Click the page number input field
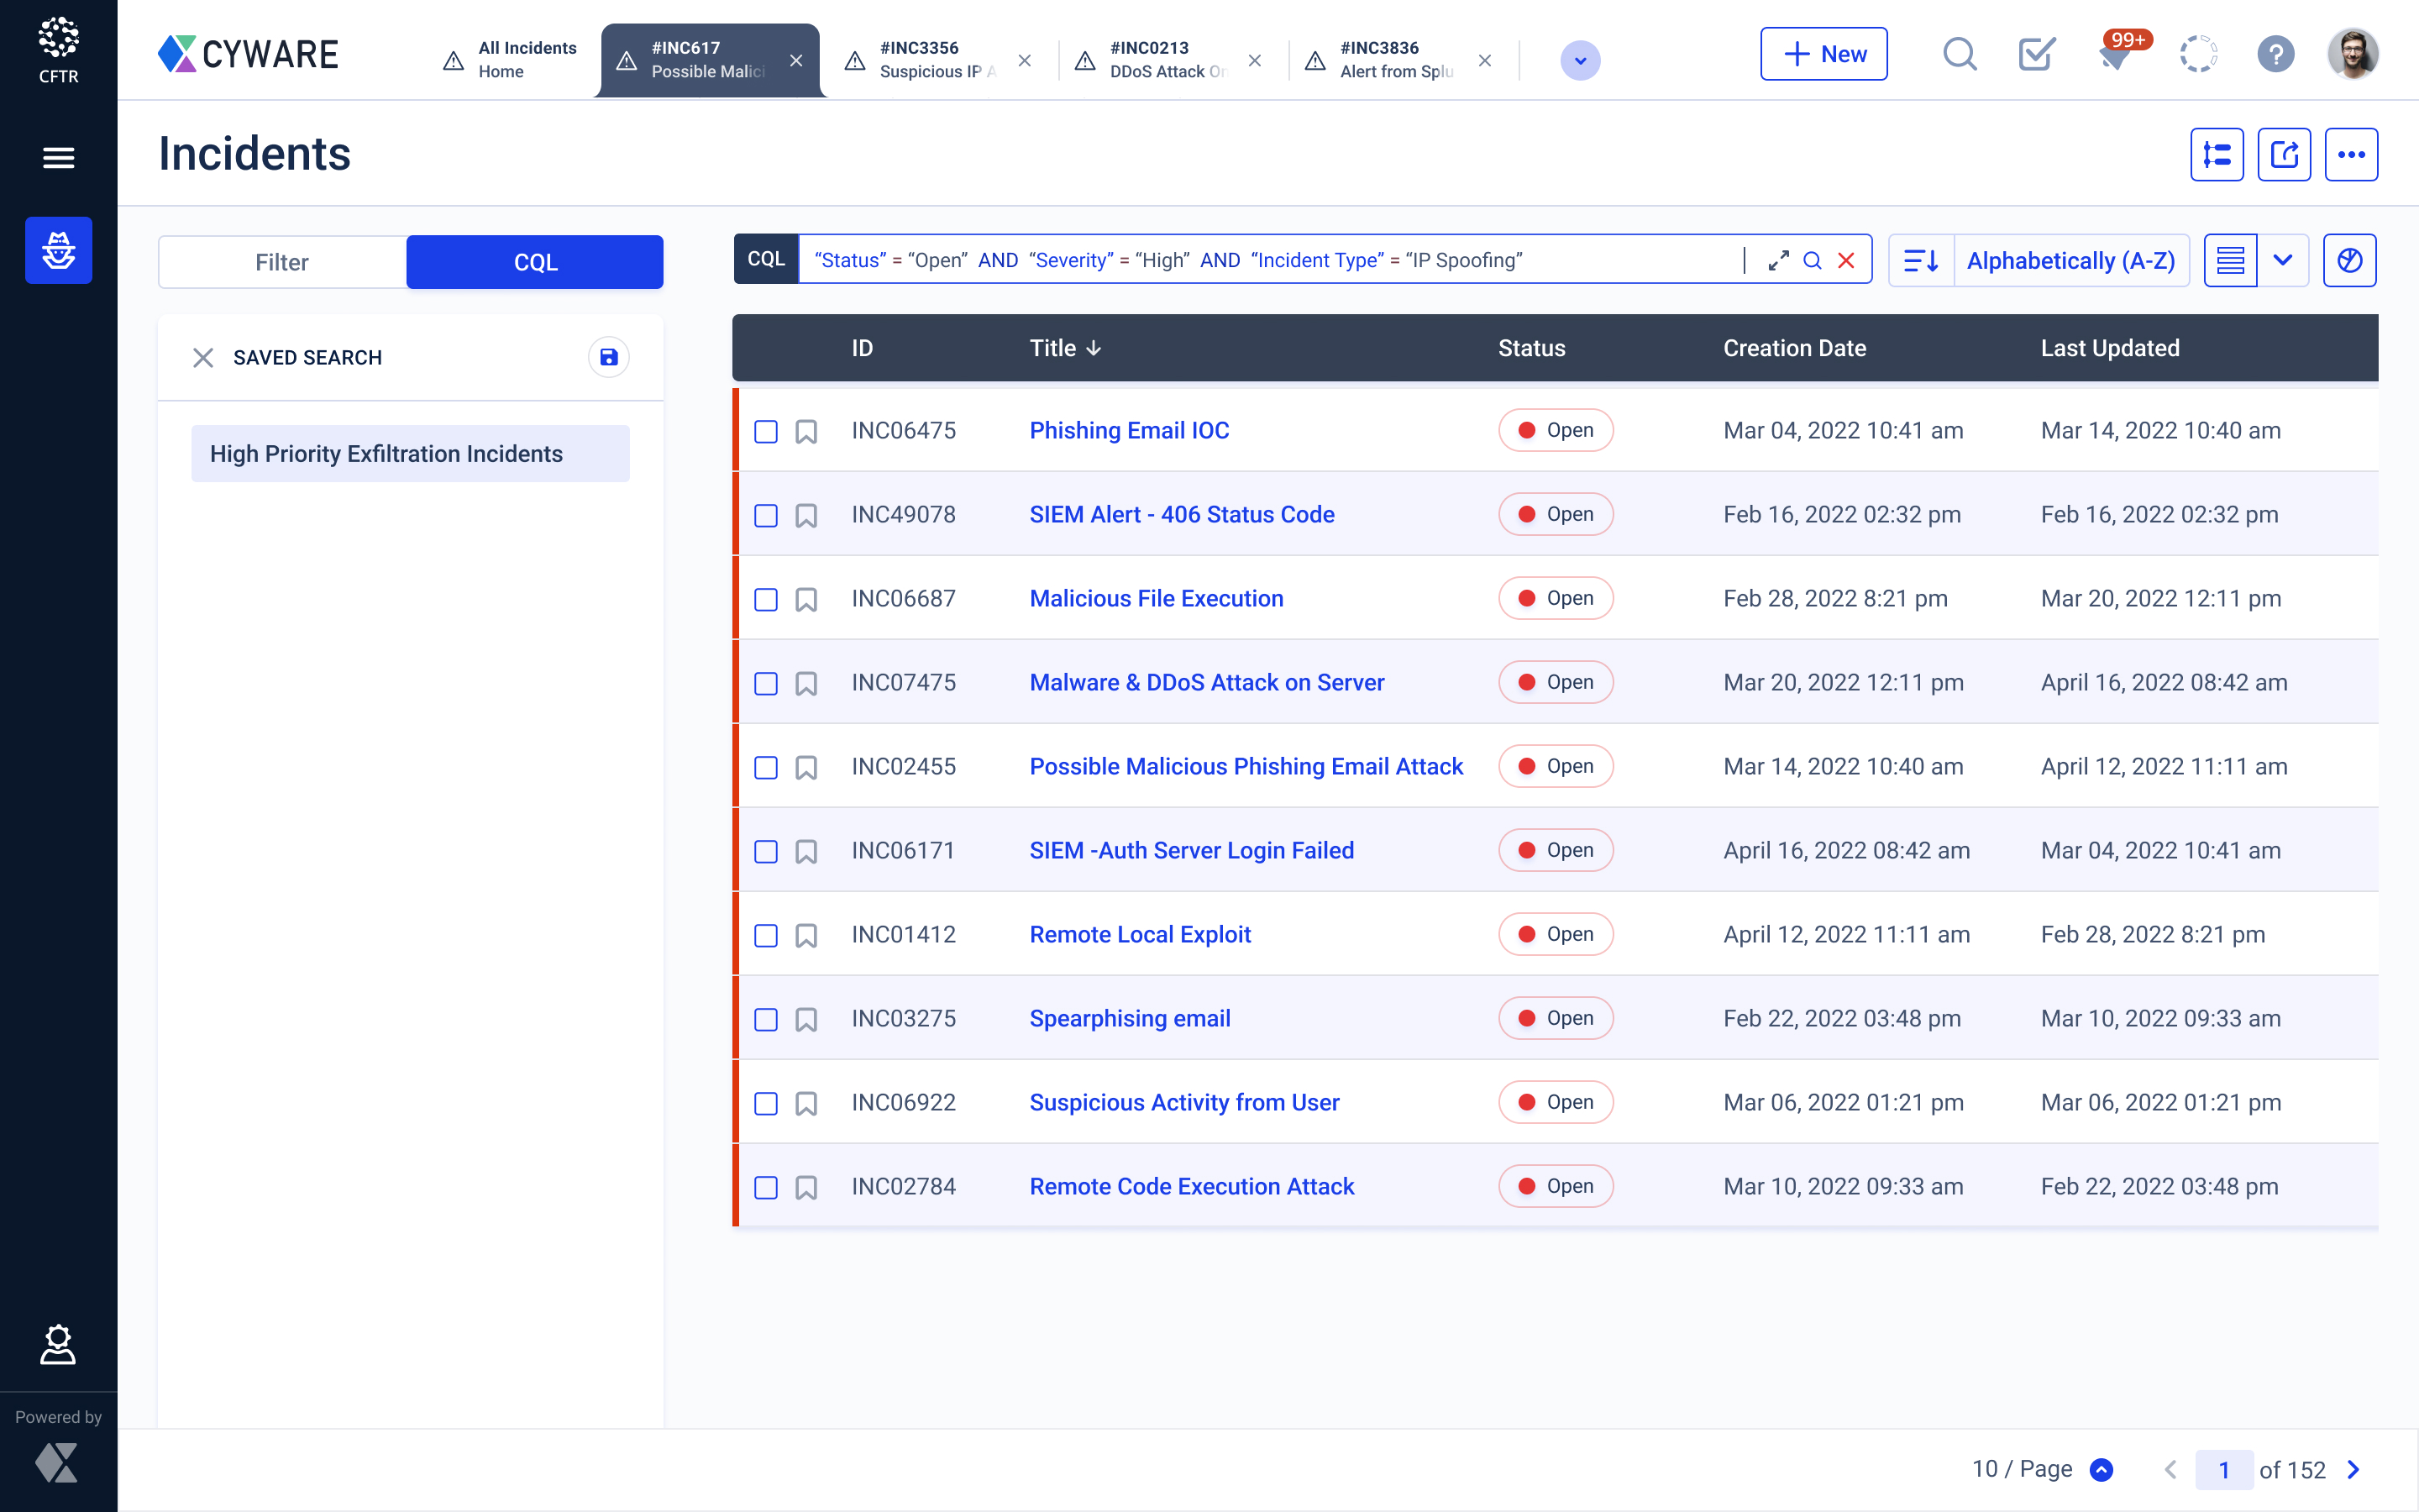The image size is (2419, 1512). [x=2223, y=1469]
